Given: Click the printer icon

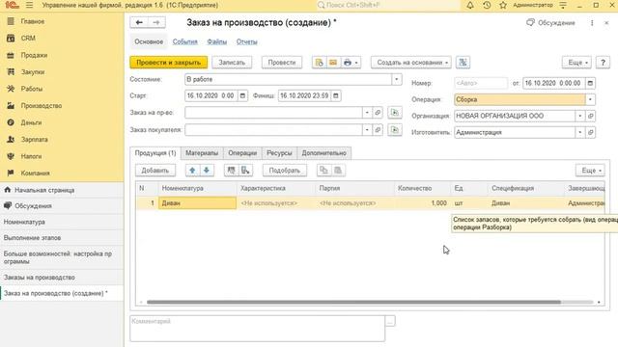Looking at the screenshot, I should click(348, 62).
